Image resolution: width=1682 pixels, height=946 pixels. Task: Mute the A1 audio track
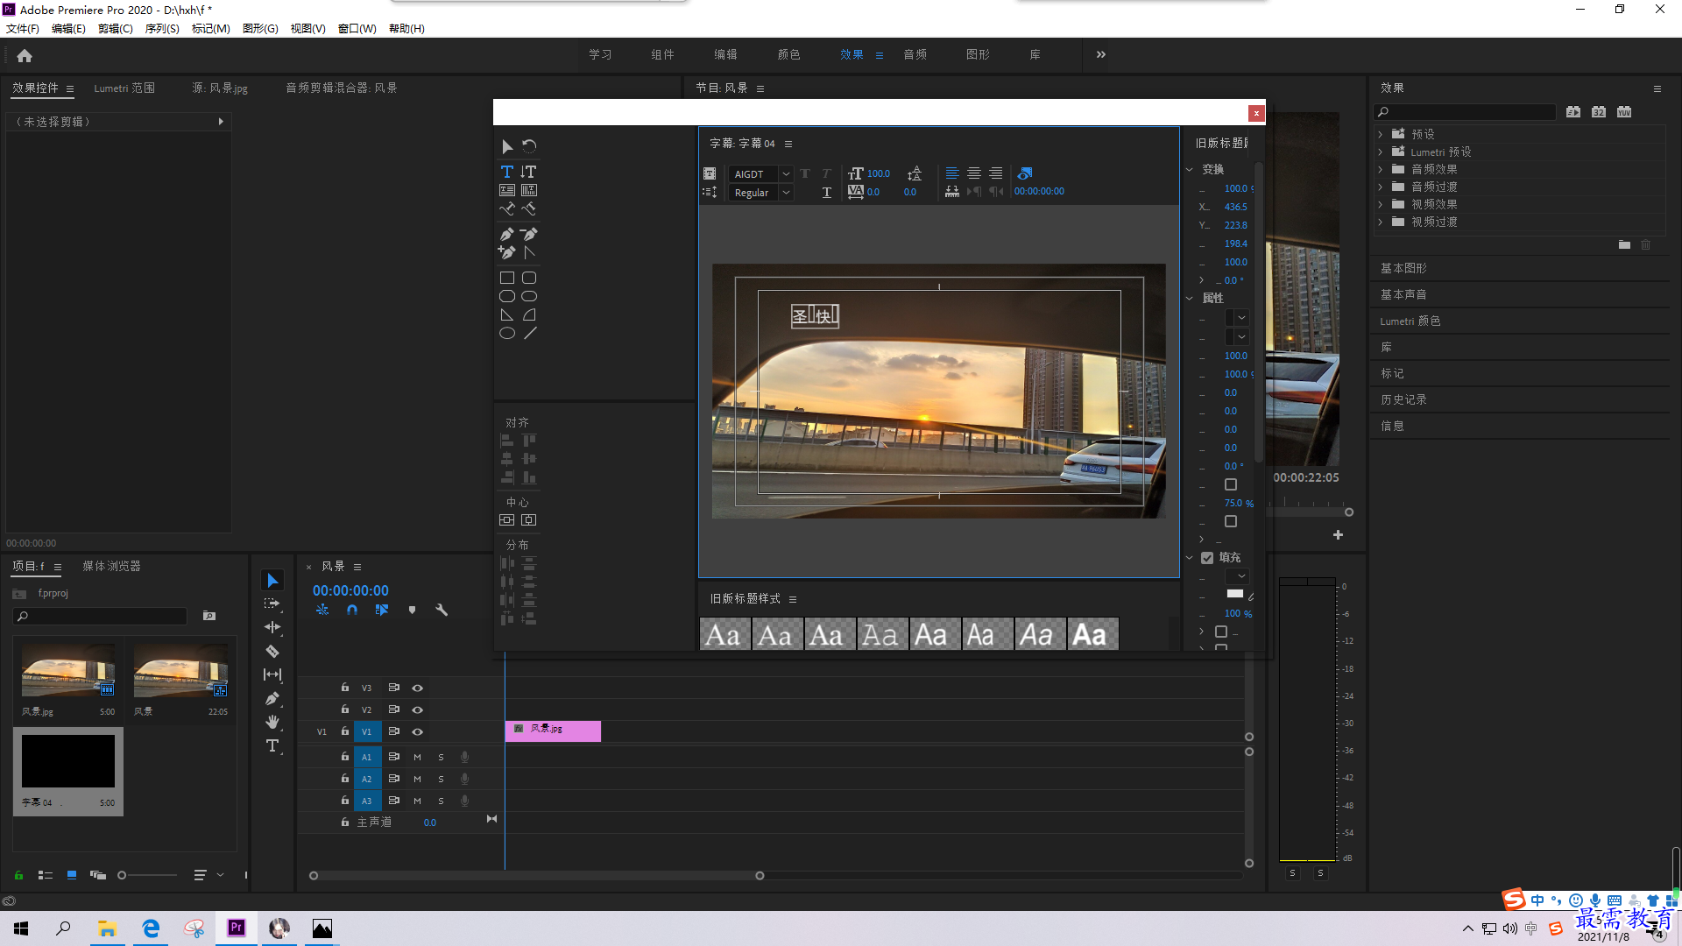click(x=418, y=757)
